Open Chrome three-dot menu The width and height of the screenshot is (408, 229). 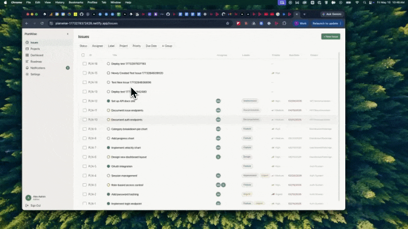click(x=340, y=23)
